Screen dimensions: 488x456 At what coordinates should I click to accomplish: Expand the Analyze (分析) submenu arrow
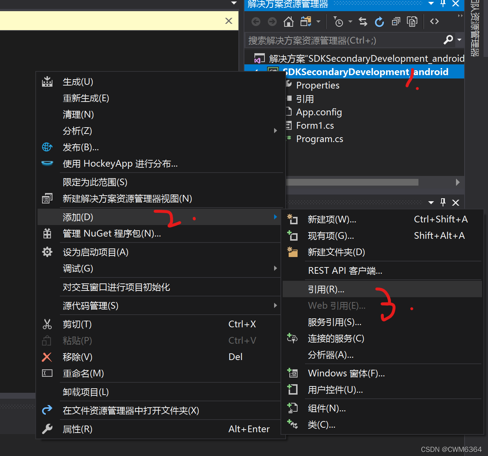tap(276, 131)
